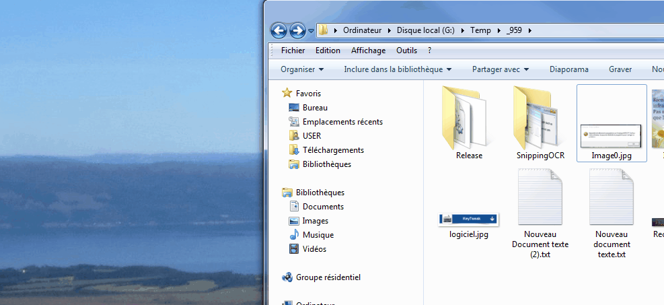Select the Image0.jpg thumbnail
This screenshot has height=305, width=664.
[612, 136]
